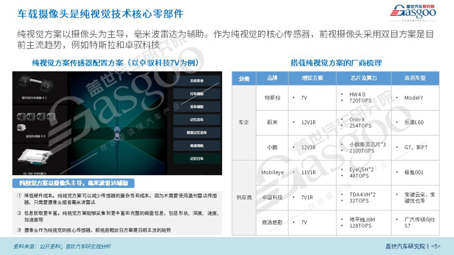This screenshot has height=255, width=454.
Task: Click the 品牌 table header
Action: tap(272, 78)
